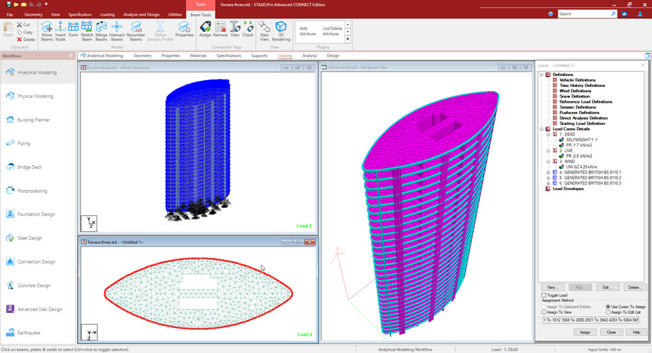The height and width of the screenshot is (353, 652).
Task: Open the Steel Design workflow
Action: coord(29,238)
